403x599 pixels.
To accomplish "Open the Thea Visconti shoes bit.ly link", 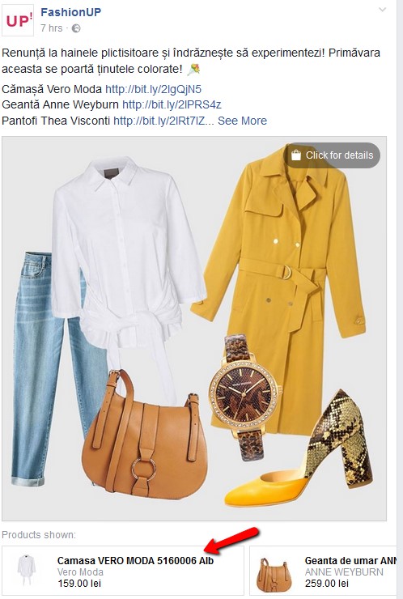I will pos(164,121).
